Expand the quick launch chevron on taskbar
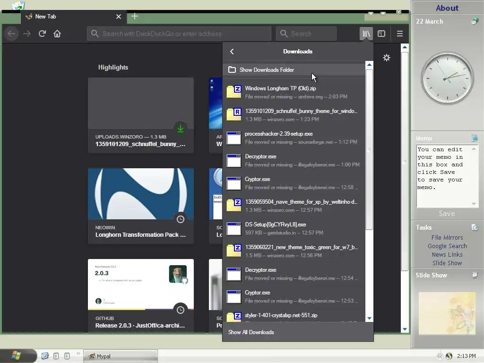 click(78, 354)
